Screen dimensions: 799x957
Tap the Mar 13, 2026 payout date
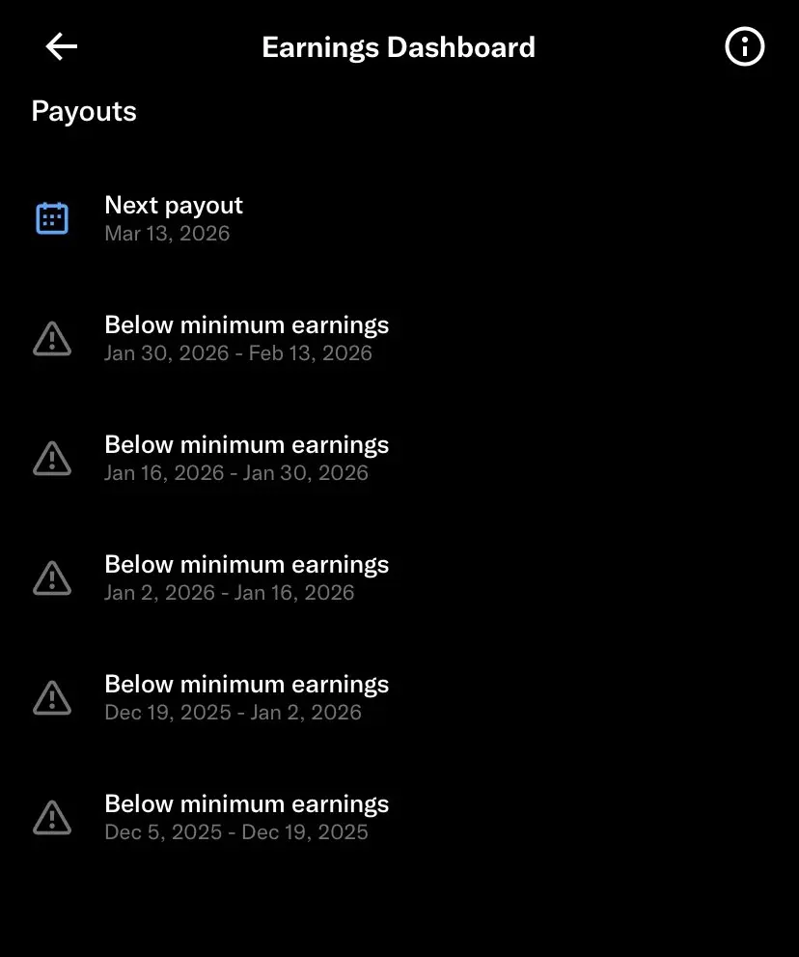click(167, 234)
